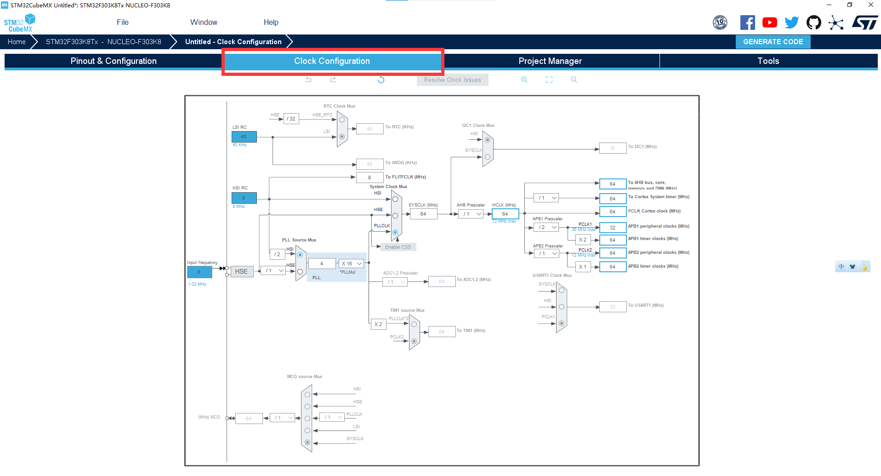Click the reset clock configuration icon
The height and width of the screenshot is (476, 881).
pos(381,80)
